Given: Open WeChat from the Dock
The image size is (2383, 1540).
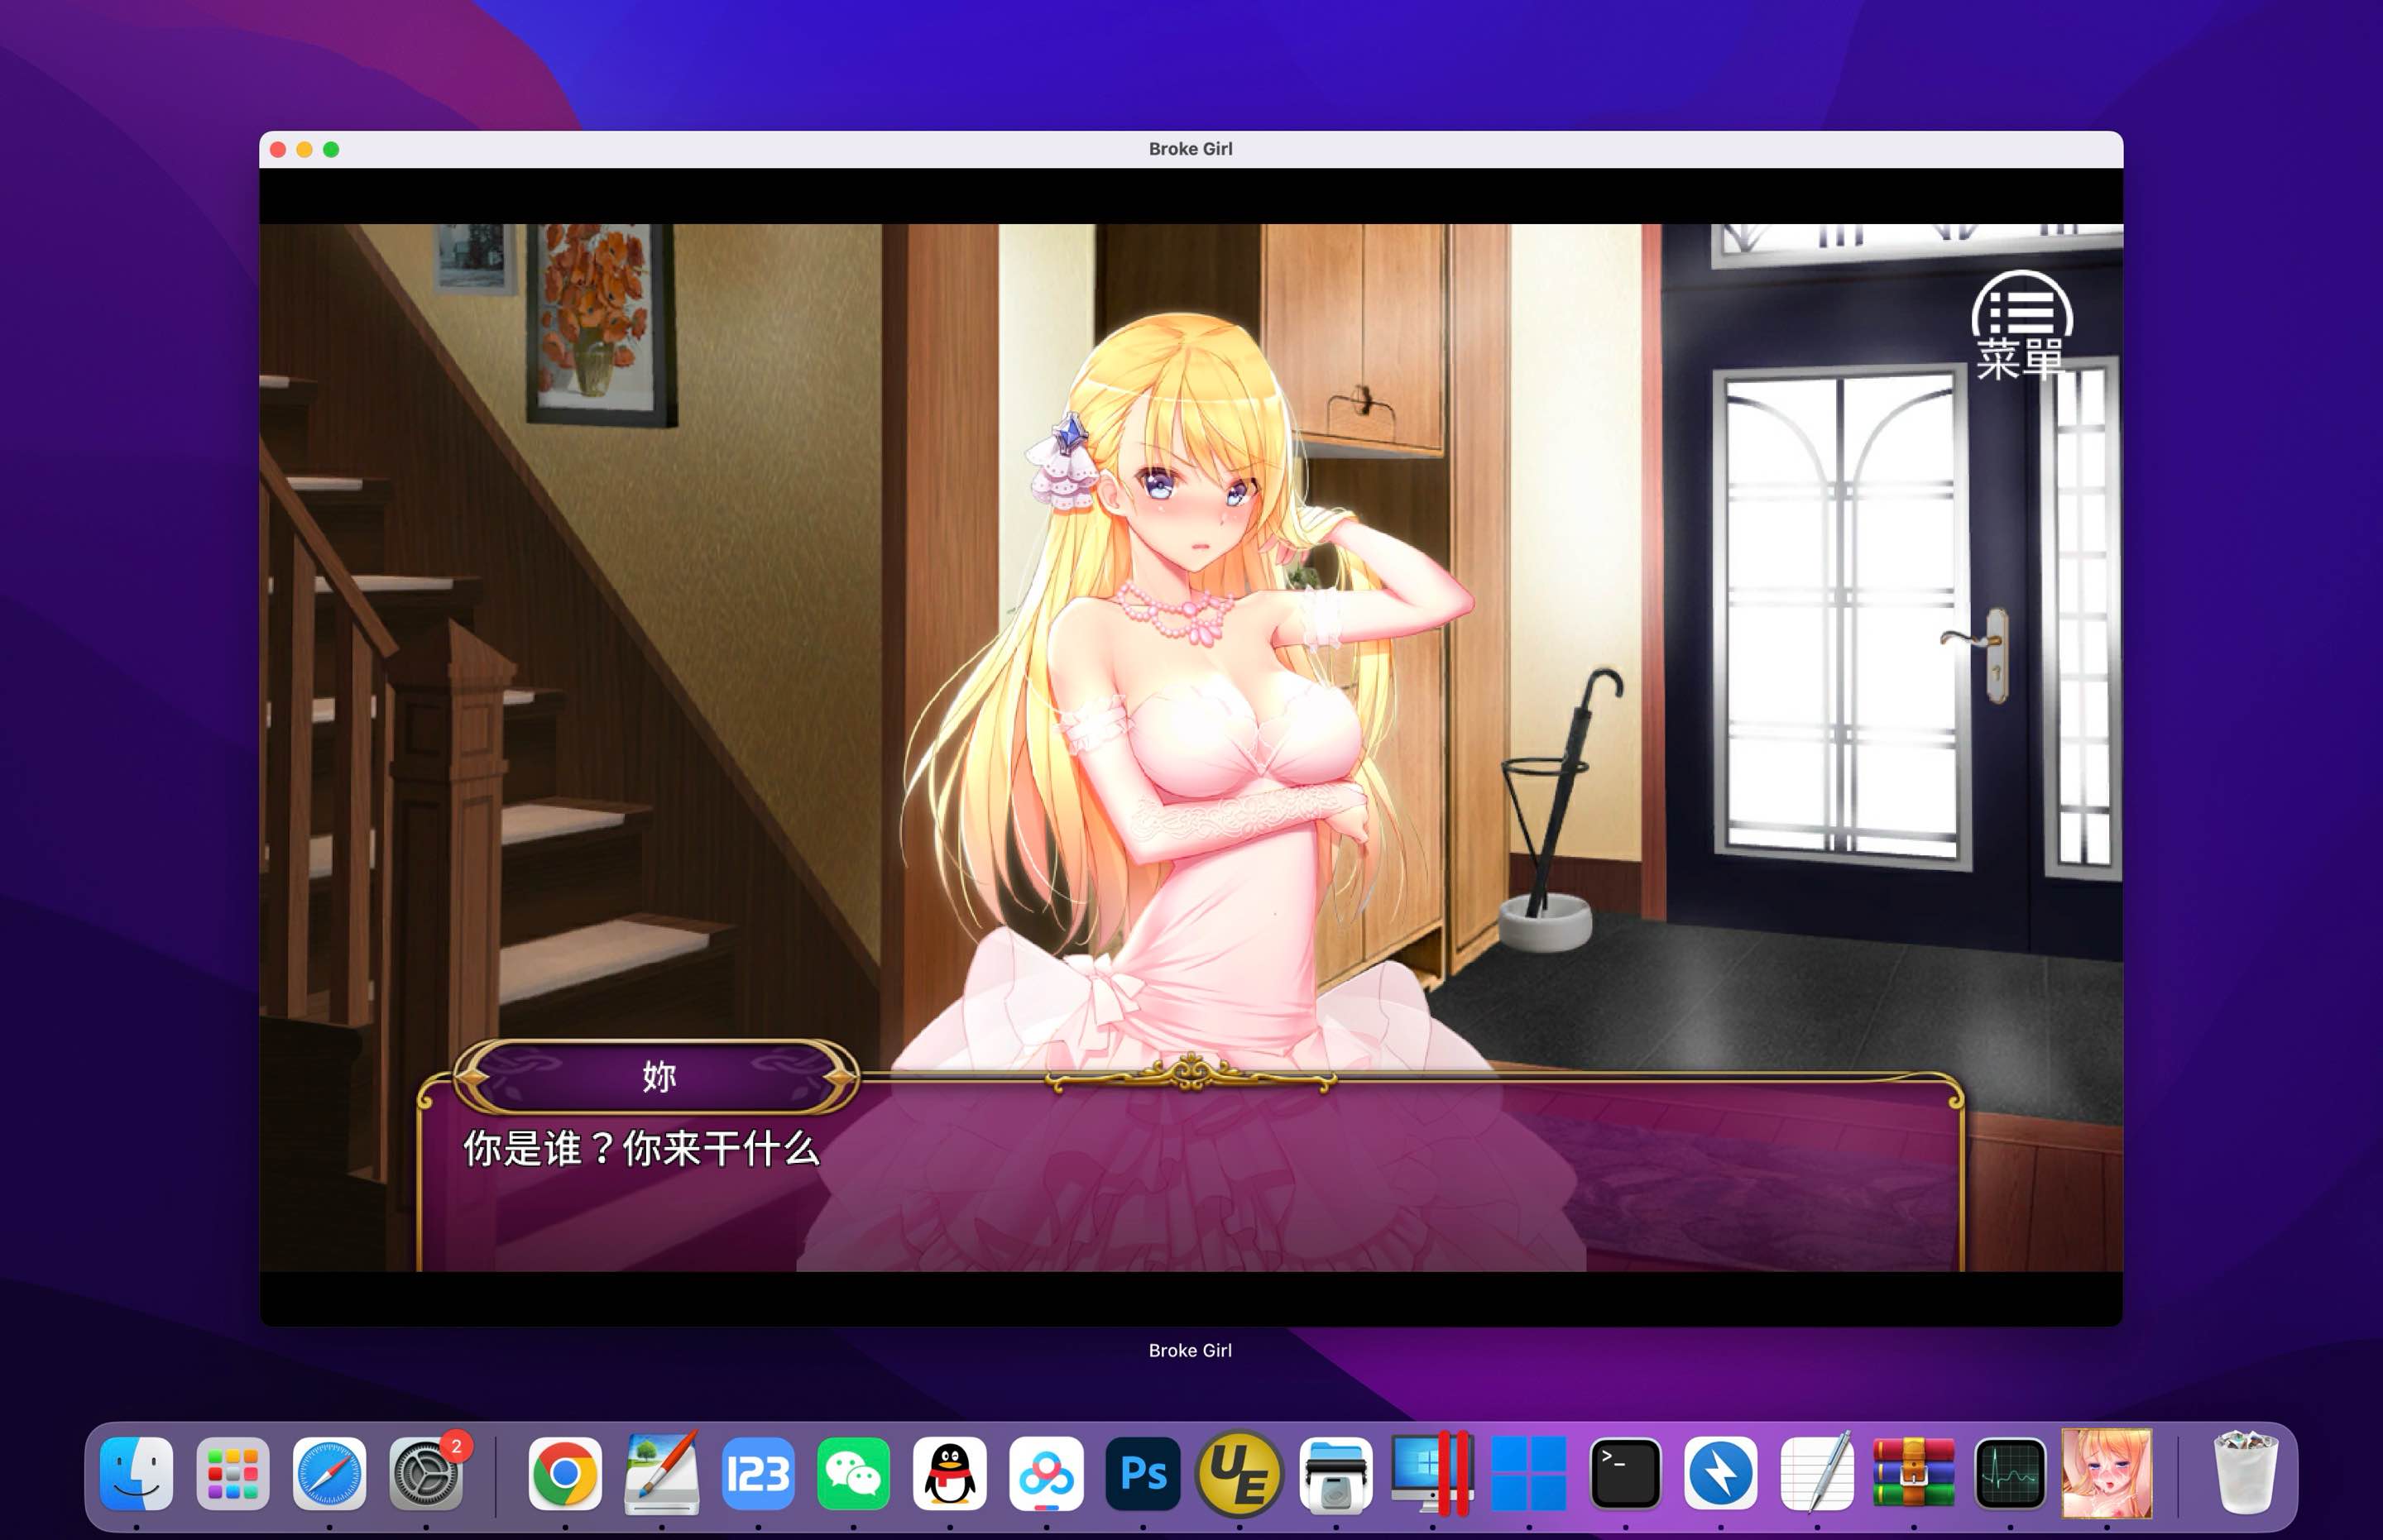Looking at the screenshot, I should click(x=853, y=1474).
